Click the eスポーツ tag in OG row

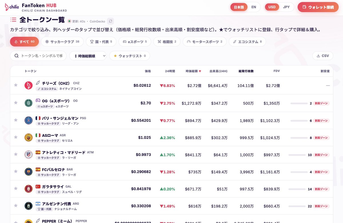(x=45, y=106)
